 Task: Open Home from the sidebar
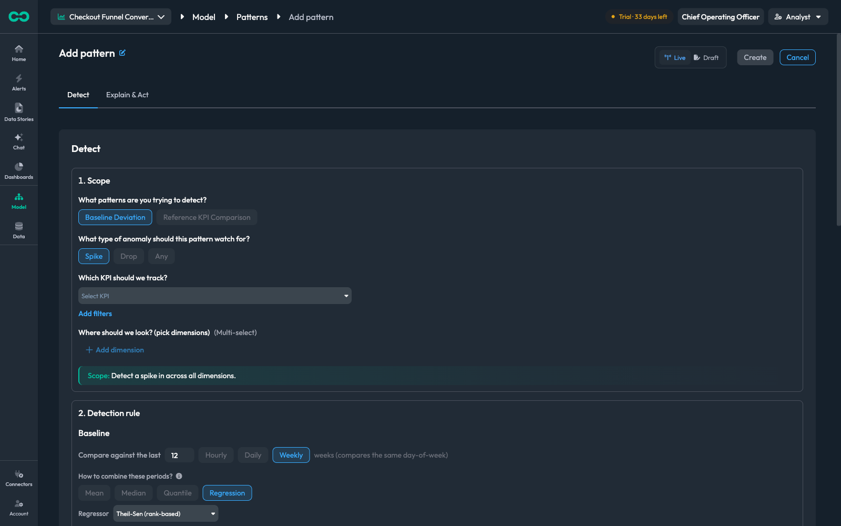19,53
